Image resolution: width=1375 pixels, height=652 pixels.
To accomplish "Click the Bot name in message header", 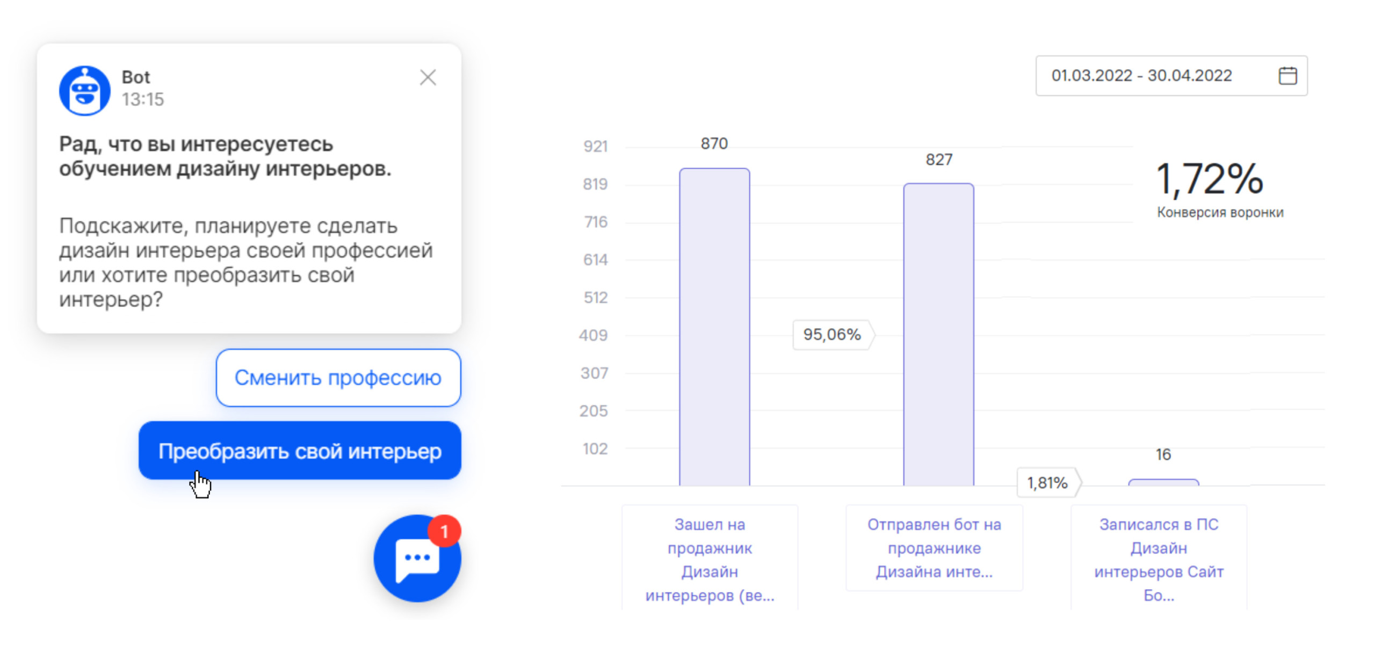I will pos(135,77).
